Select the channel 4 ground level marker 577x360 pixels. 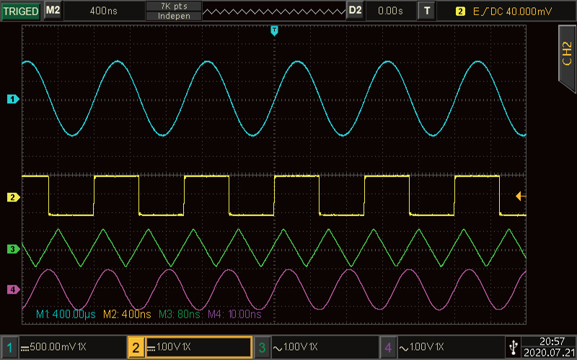pyautogui.click(x=13, y=289)
